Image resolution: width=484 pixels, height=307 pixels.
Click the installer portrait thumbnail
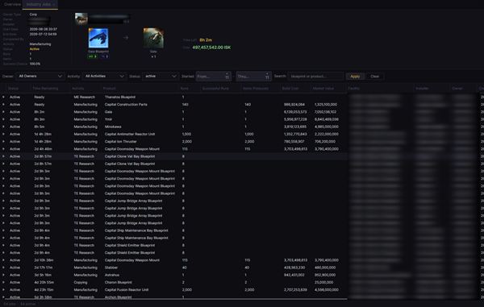click(81, 19)
